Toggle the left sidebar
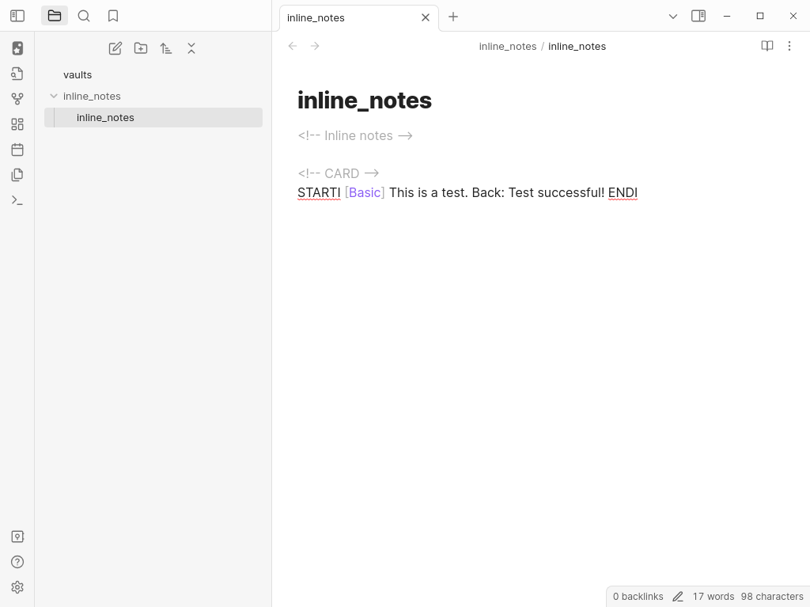The image size is (810, 607). click(x=17, y=16)
